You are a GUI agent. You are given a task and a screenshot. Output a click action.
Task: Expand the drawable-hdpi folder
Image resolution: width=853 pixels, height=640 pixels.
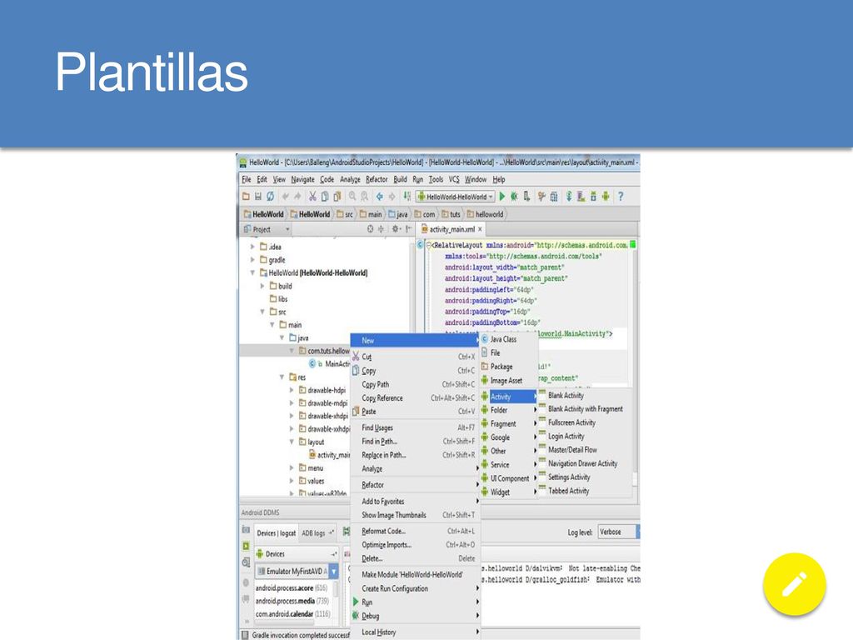click(292, 390)
